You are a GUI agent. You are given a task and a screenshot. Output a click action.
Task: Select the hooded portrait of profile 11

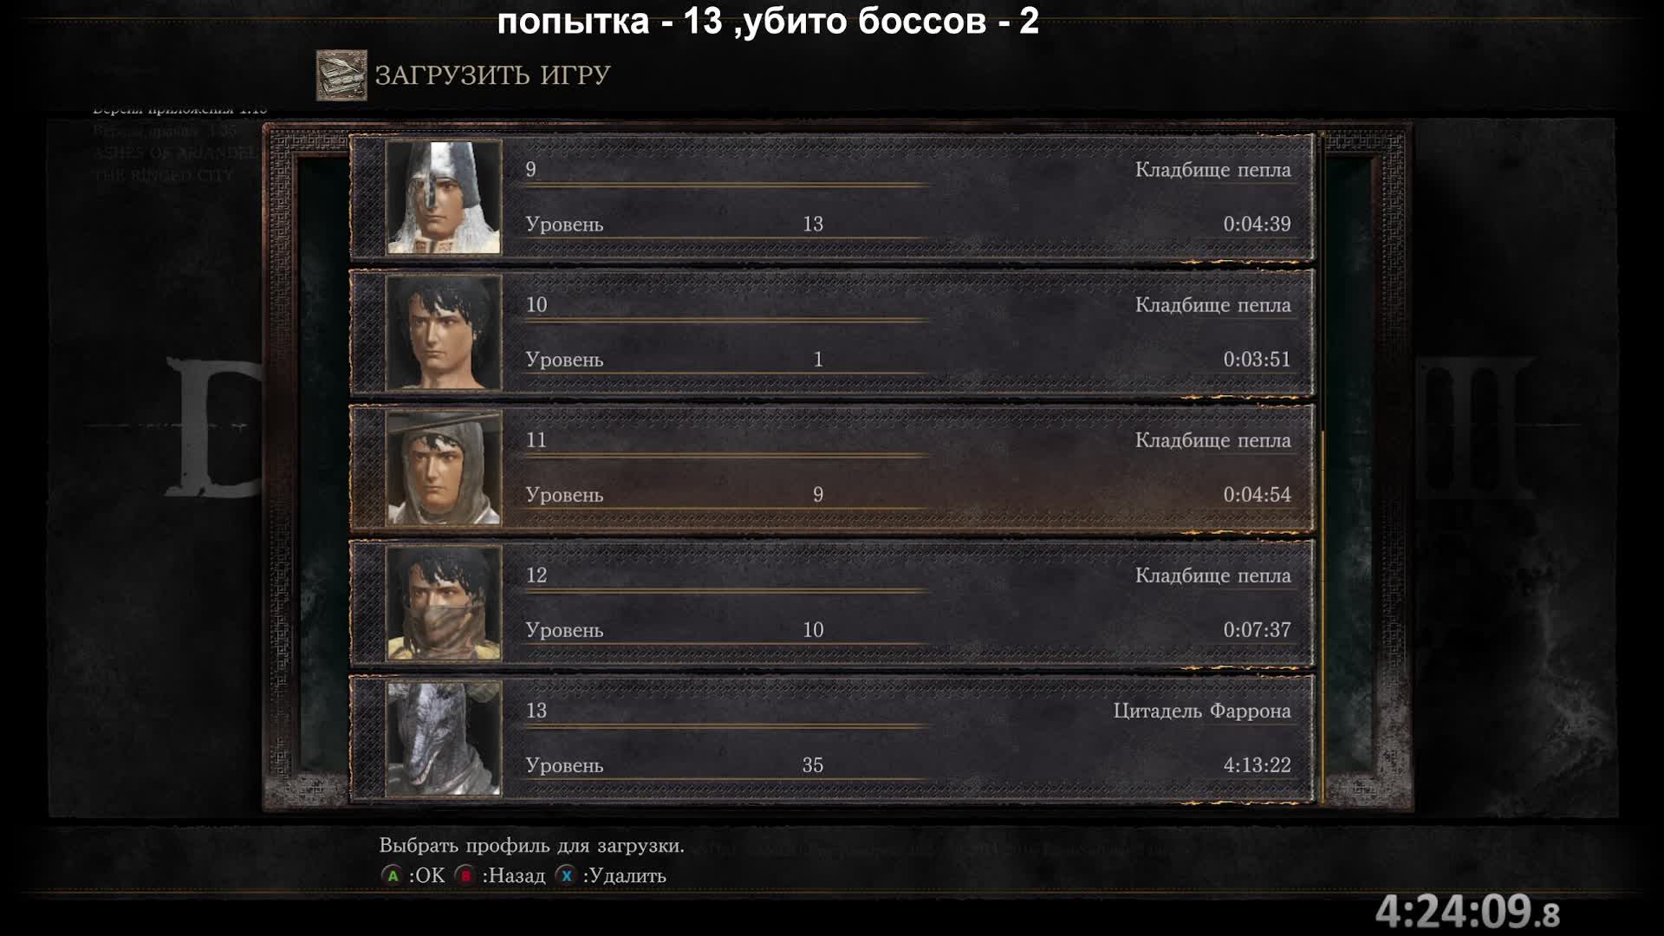pos(443,468)
